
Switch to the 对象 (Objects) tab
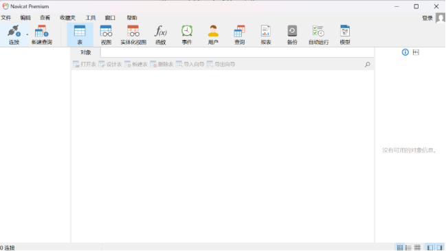tap(86, 52)
